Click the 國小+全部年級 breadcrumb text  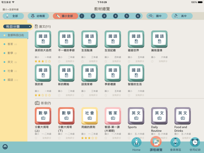pos(11,9)
